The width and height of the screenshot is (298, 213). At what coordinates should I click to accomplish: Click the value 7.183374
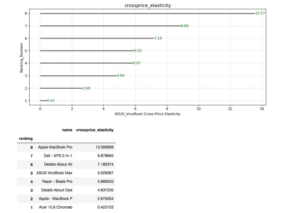point(106,164)
